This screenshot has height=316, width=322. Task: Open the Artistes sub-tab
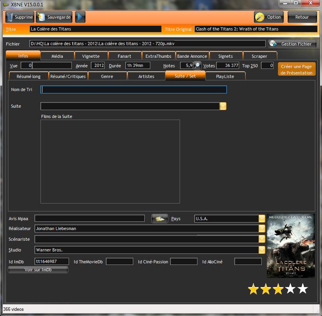146,76
